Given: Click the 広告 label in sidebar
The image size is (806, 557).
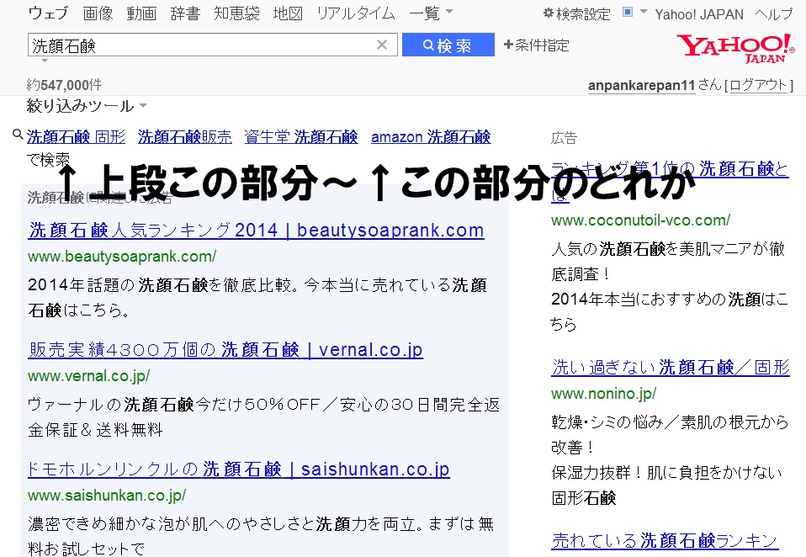Looking at the screenshot, I should point(564,138).
